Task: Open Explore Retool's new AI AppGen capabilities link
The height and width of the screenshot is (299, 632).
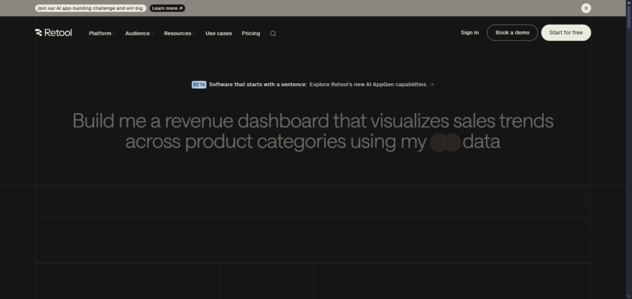Action: [368, 84]
